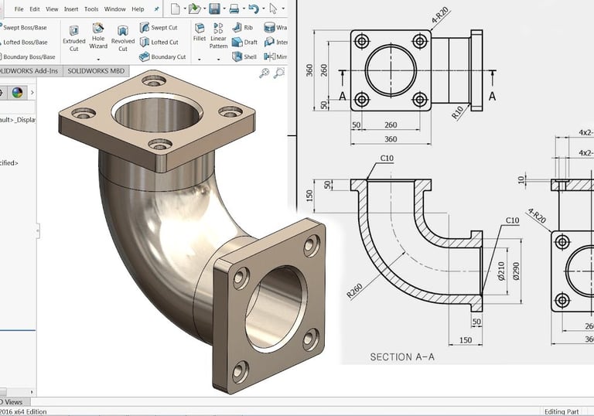Click the Zoom to Fit magnifier icon

pos(264,73)
